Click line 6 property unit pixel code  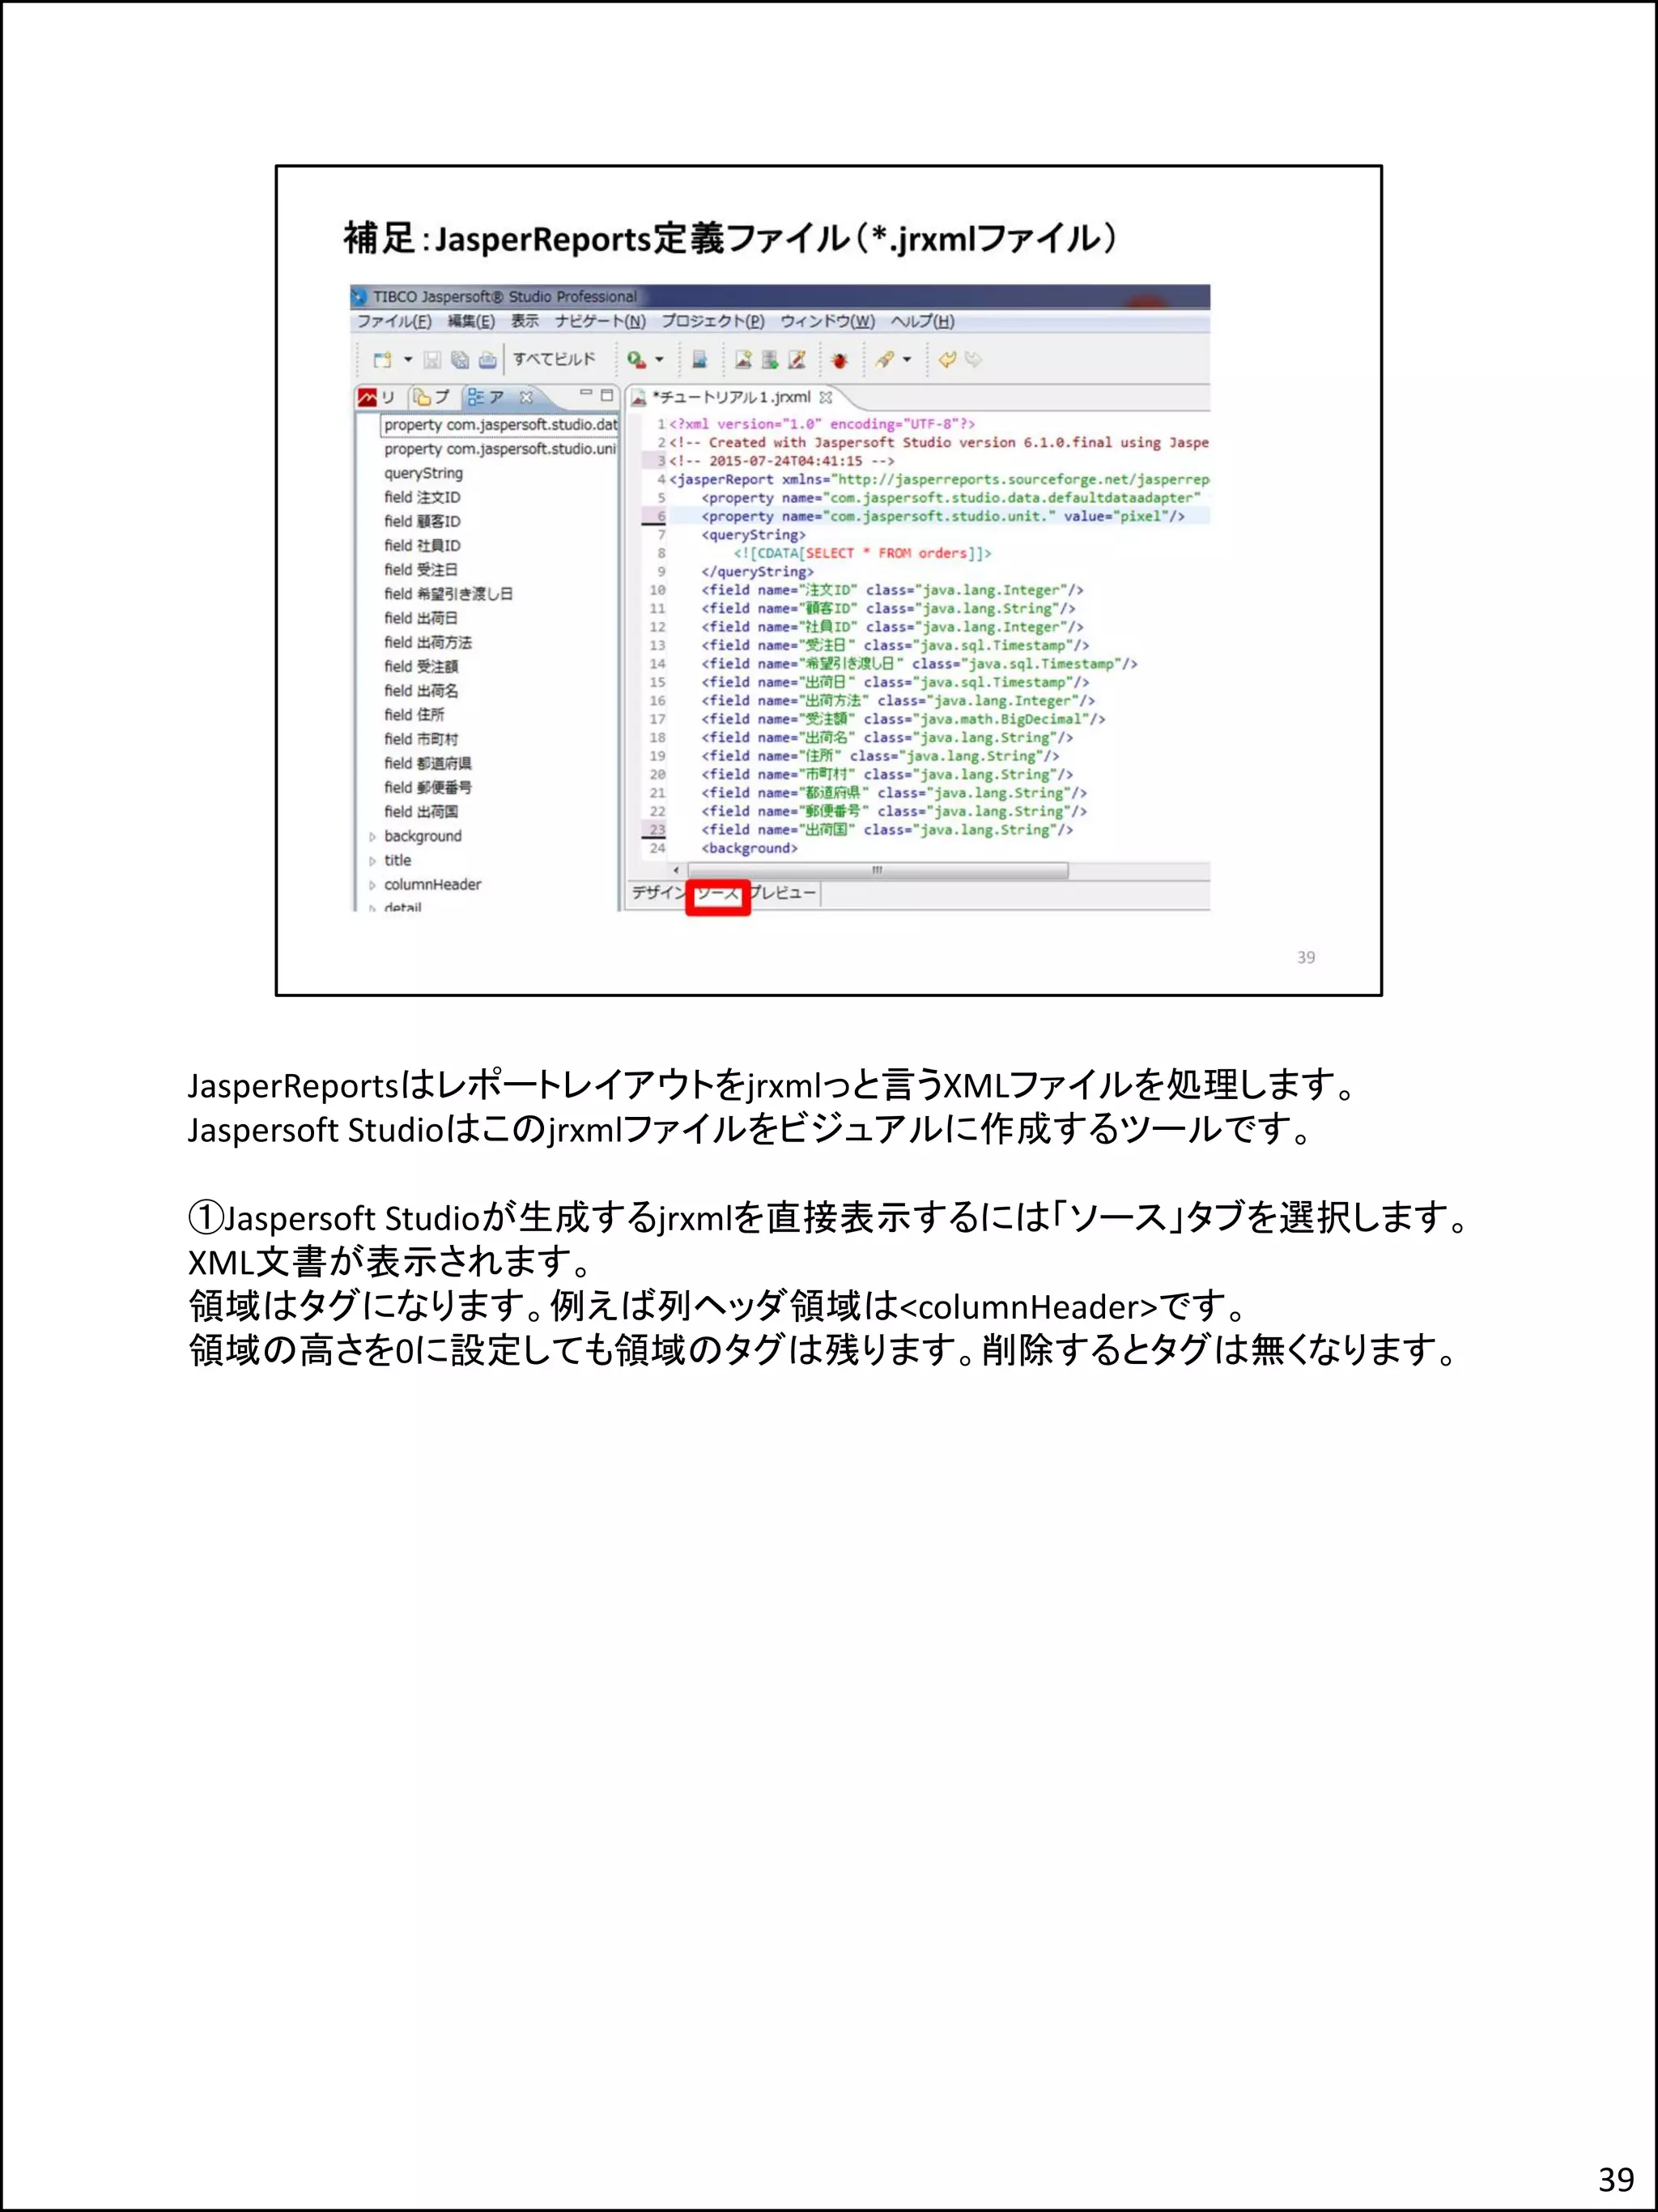(x=942, y=516)
